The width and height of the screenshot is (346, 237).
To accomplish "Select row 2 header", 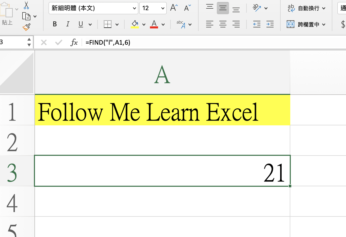I will coord(17,140).
